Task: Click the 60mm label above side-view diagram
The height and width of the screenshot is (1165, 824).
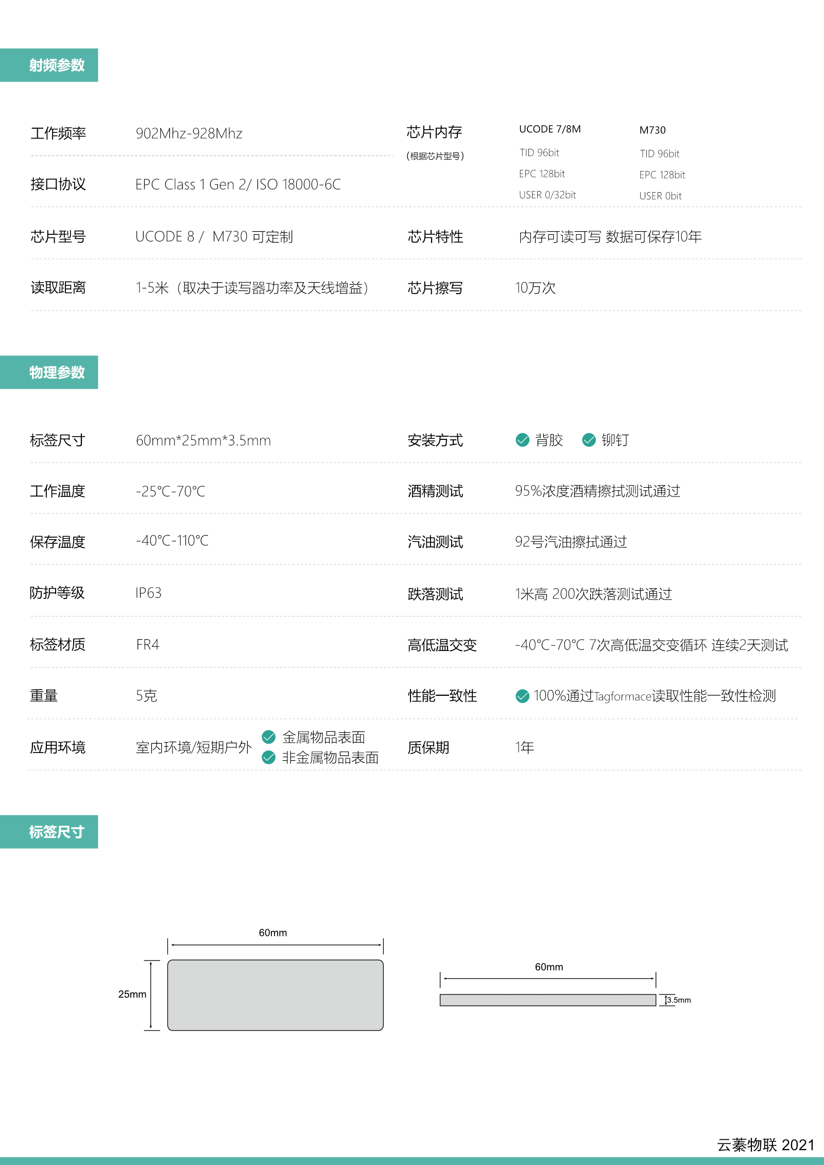Action: click(x=549, y=967)
